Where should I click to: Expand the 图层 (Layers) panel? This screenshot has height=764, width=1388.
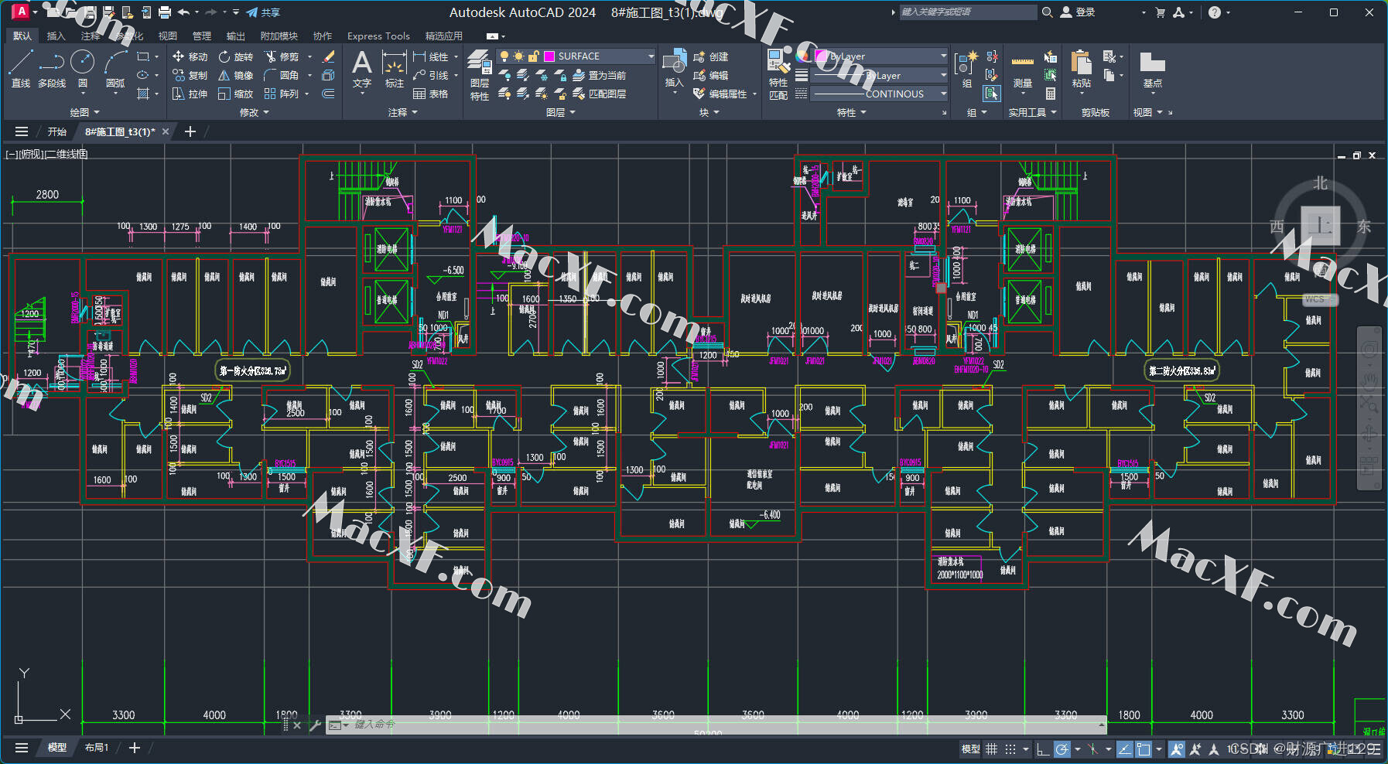point(561,113)
